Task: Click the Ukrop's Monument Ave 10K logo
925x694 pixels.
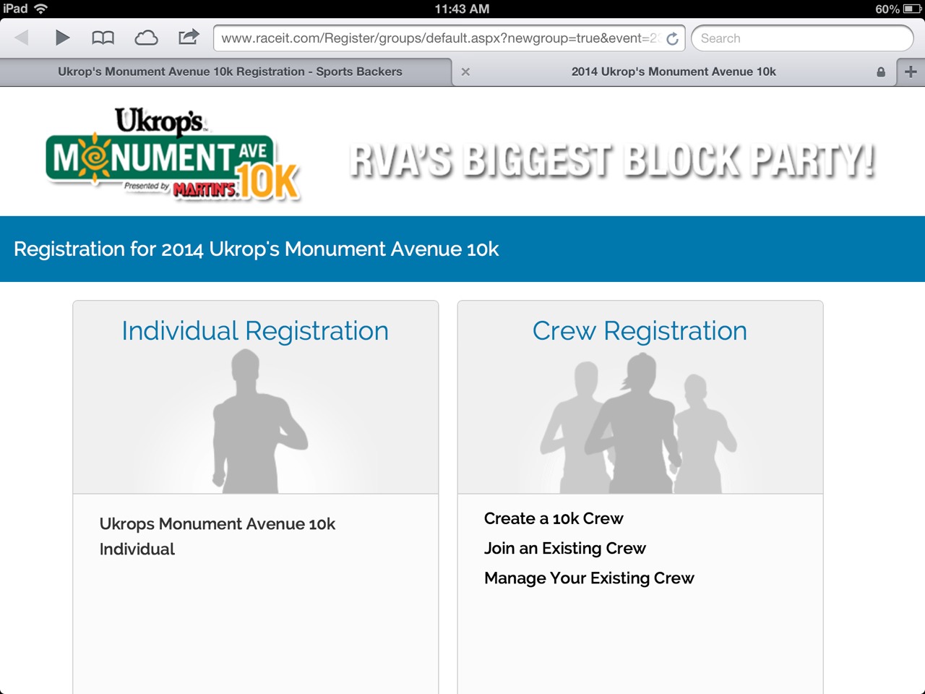Action: pos(173,154)
